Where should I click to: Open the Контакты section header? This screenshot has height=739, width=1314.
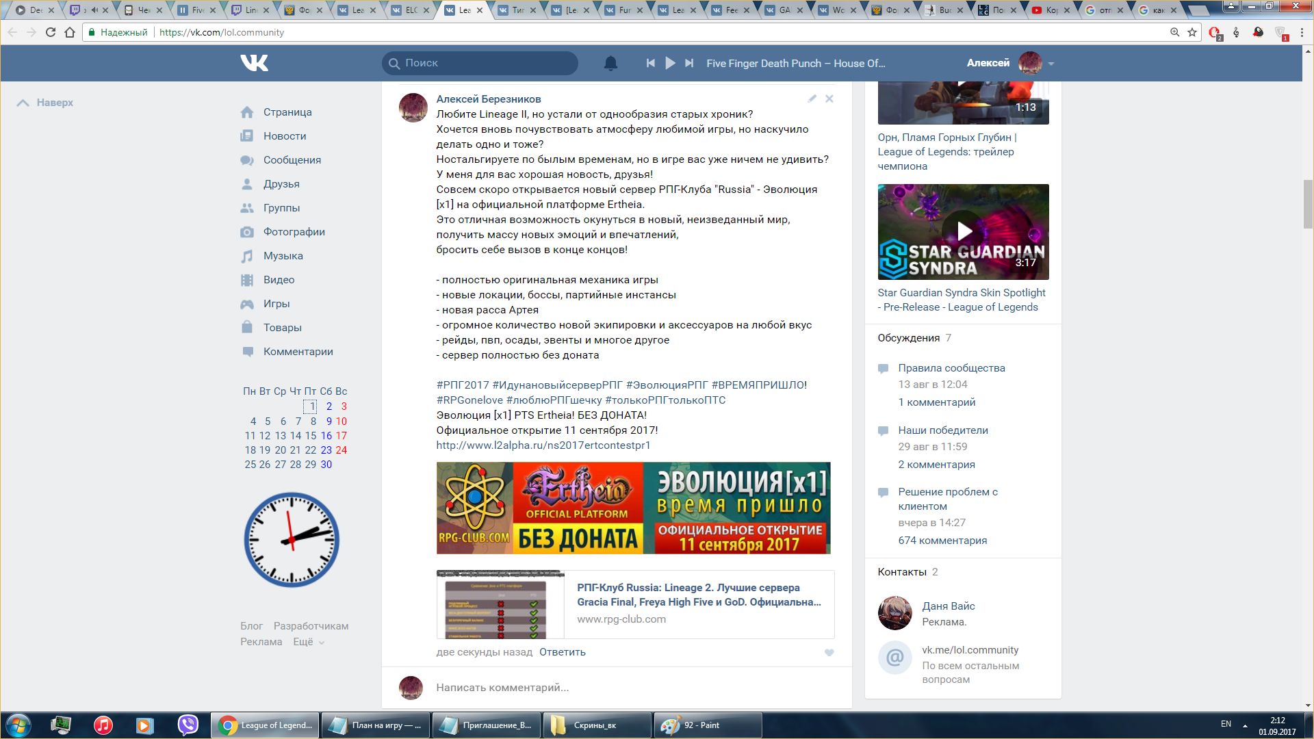tap(902, 572)
